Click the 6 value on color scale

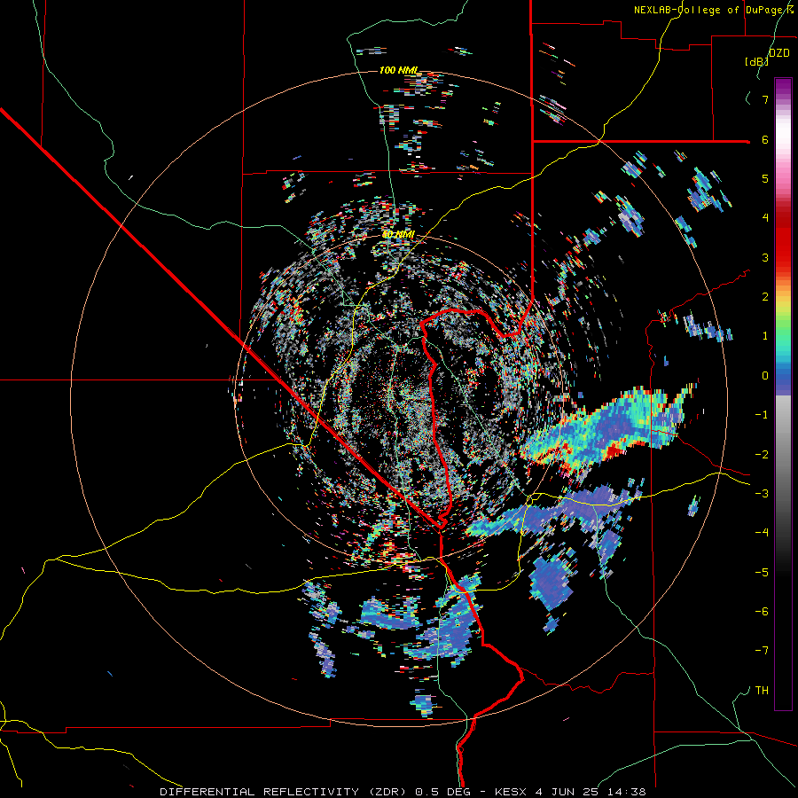765,139
